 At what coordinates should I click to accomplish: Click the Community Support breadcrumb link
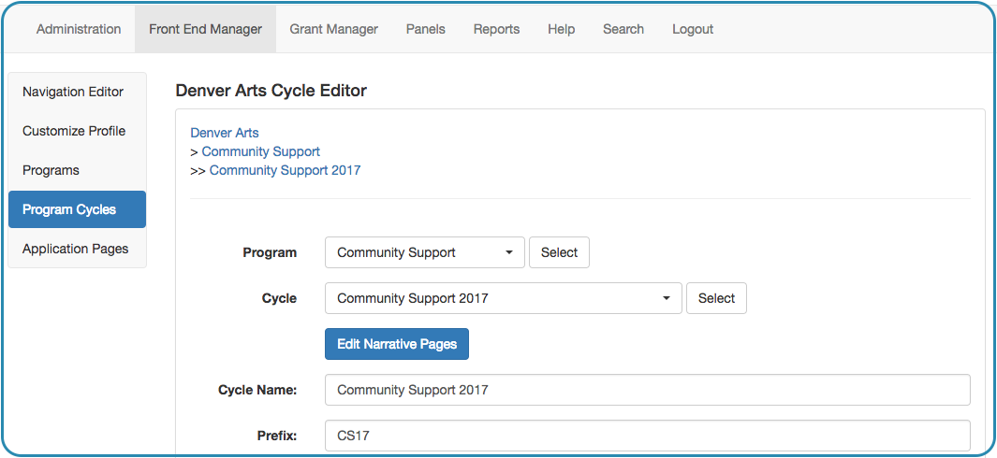coord(260,151)
